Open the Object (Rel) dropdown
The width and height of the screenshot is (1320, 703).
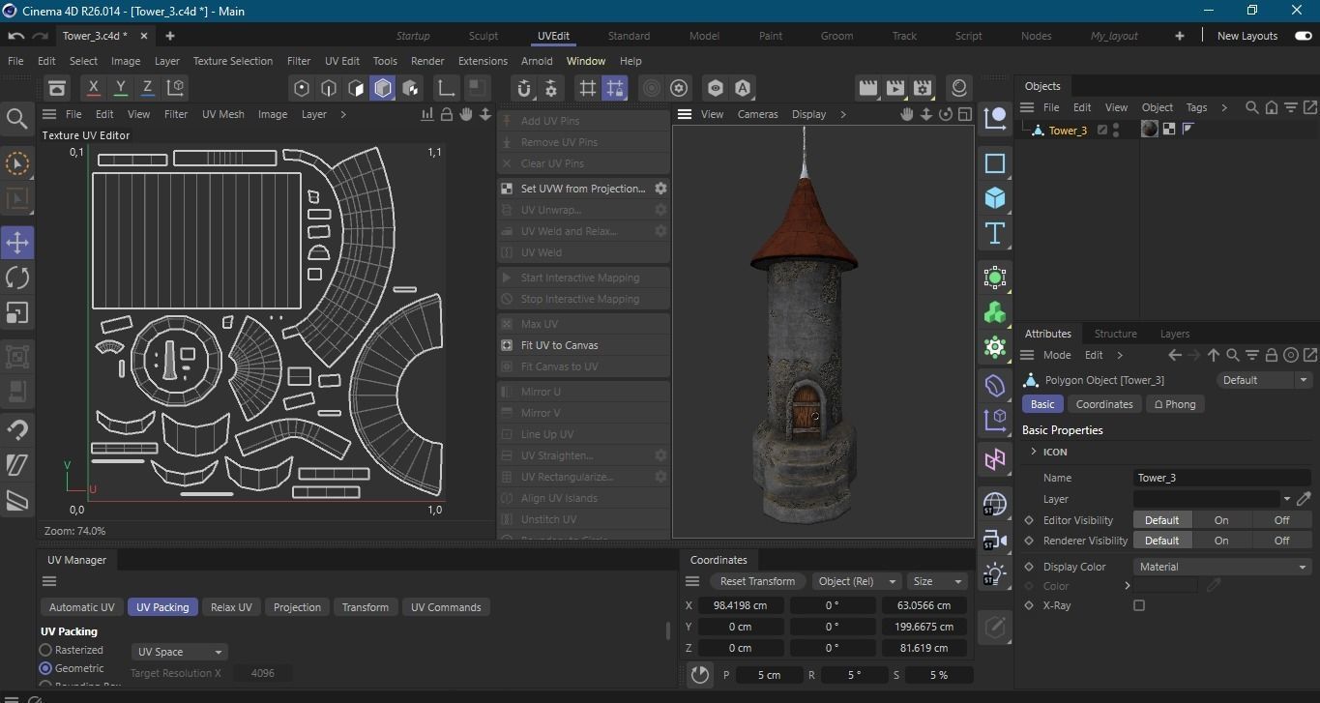[855, 581]
